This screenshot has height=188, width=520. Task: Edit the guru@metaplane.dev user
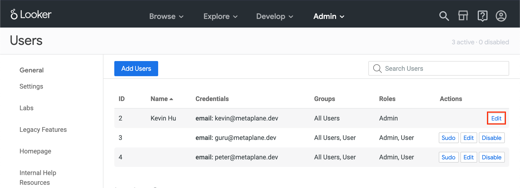469,138
